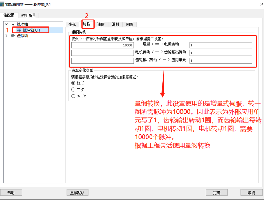Click the left field of 电机转动<=>齿轮输出转动 row

[102, 53]
